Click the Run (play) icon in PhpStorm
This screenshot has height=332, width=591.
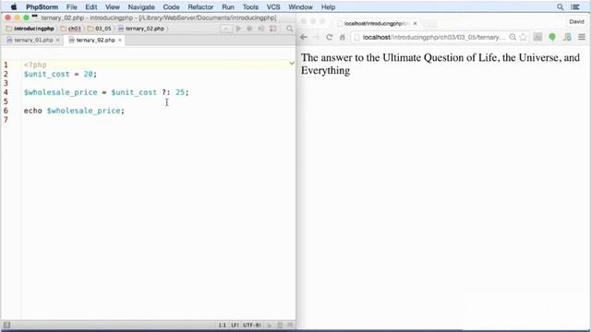(x=238, y=29)
